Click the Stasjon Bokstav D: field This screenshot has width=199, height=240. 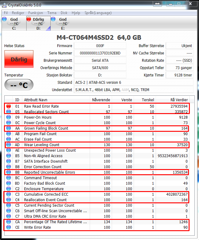click(x=100, y=75)
